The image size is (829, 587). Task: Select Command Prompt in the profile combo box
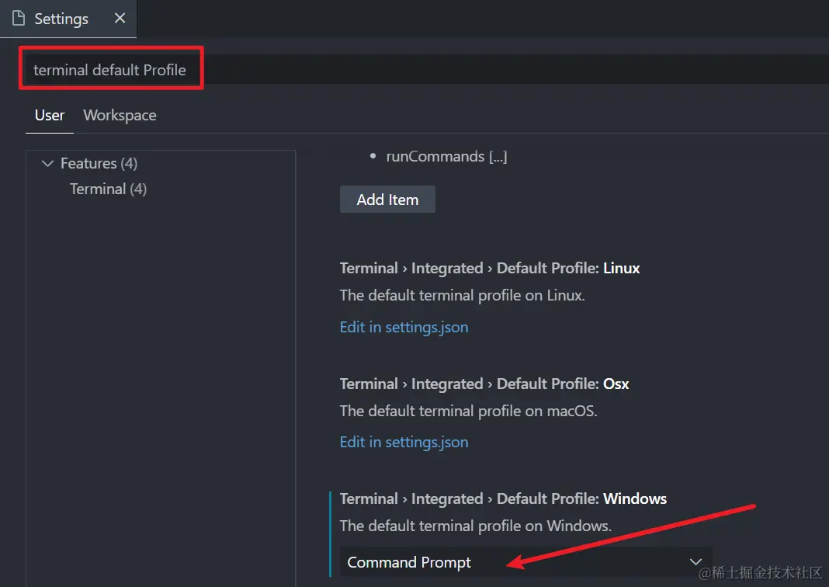[x=409, y=561]
